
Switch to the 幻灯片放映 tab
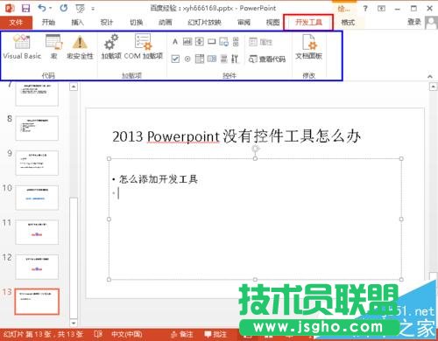[204, 23]
